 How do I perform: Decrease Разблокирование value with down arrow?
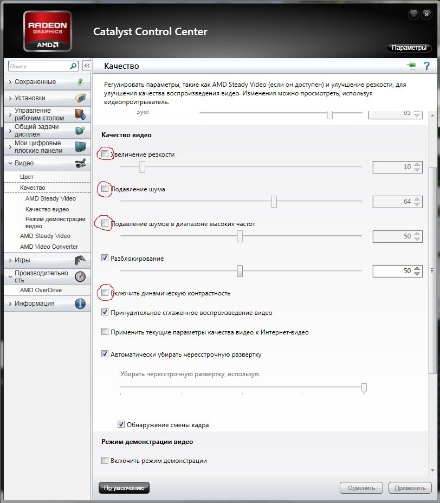(417, 273)
